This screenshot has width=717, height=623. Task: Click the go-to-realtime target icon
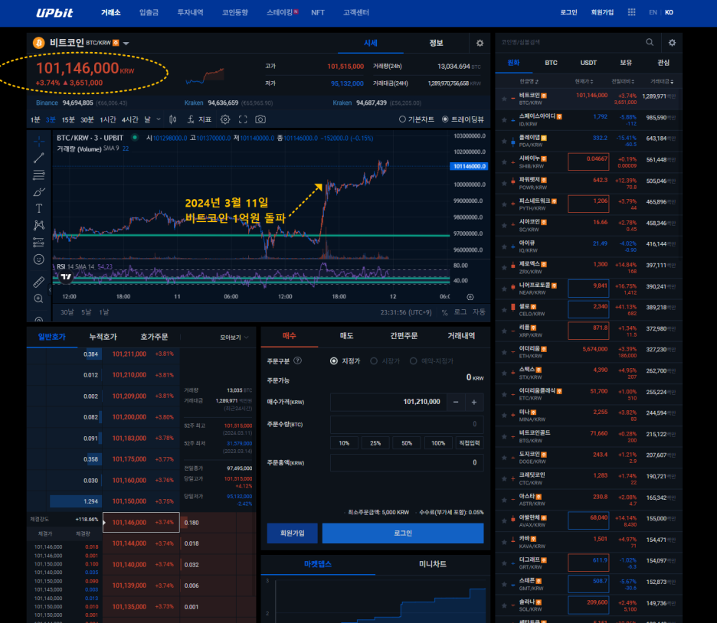pos(470,297)
